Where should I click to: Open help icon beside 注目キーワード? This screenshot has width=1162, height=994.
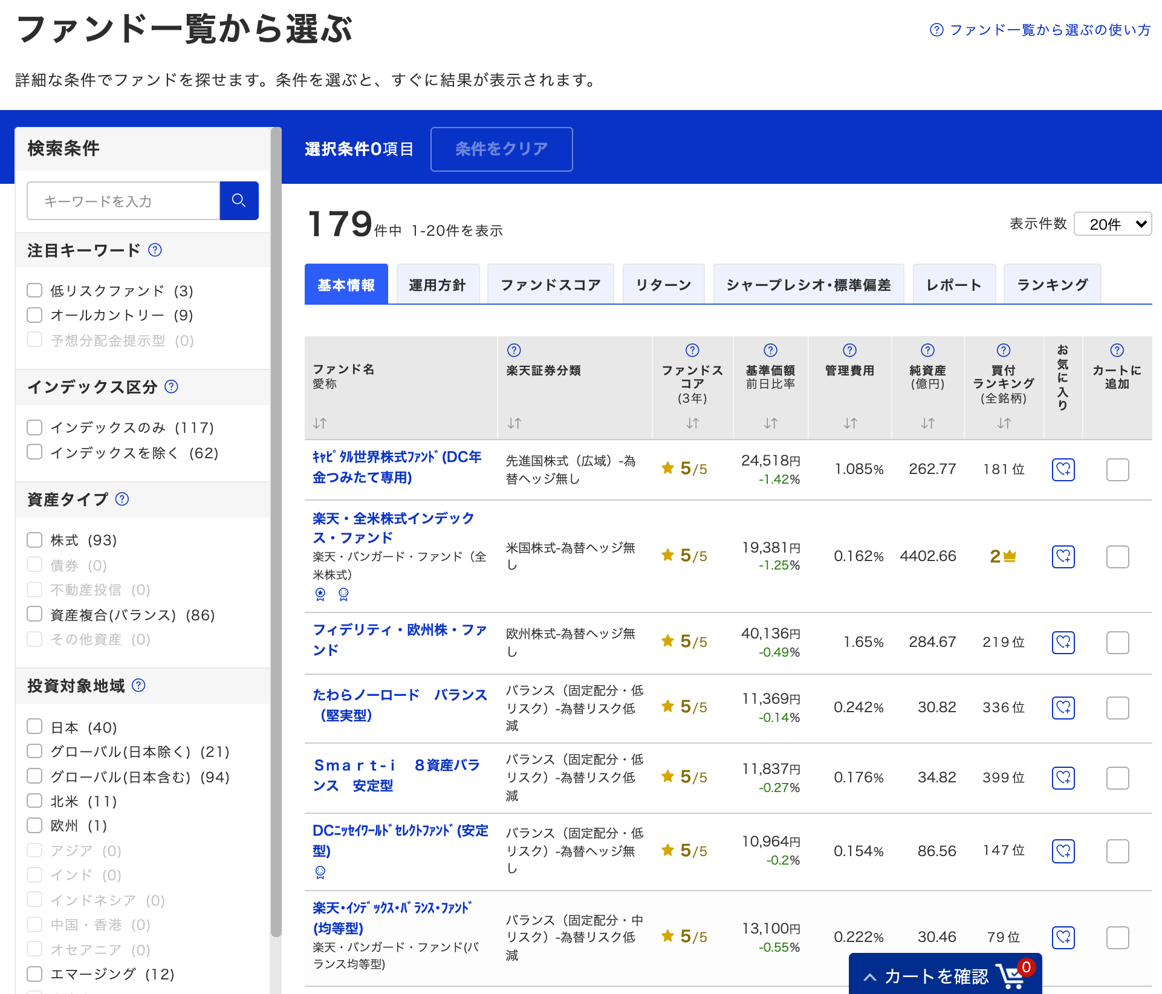click(x=155, y=250)
